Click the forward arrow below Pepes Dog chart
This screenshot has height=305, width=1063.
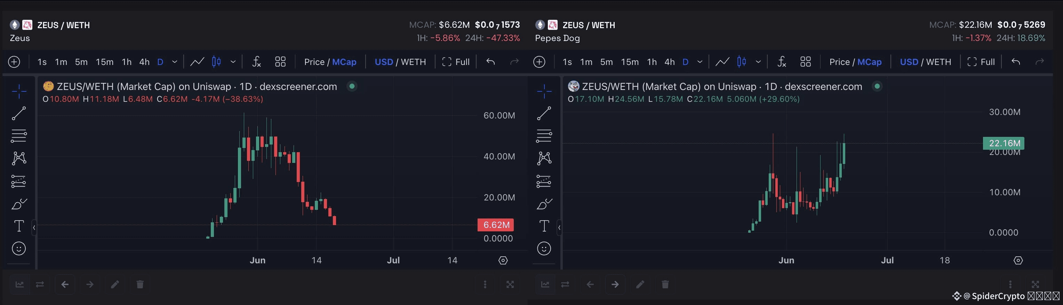pos(615,285)
